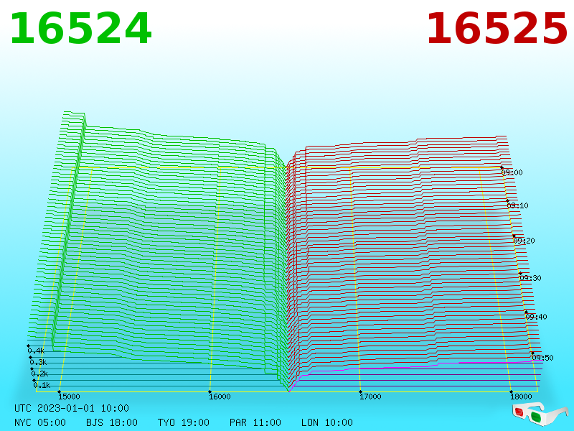Viewport: 574px width, 431px height.
Task: Click the 17000 price axis label
Action: coord(370,397)
